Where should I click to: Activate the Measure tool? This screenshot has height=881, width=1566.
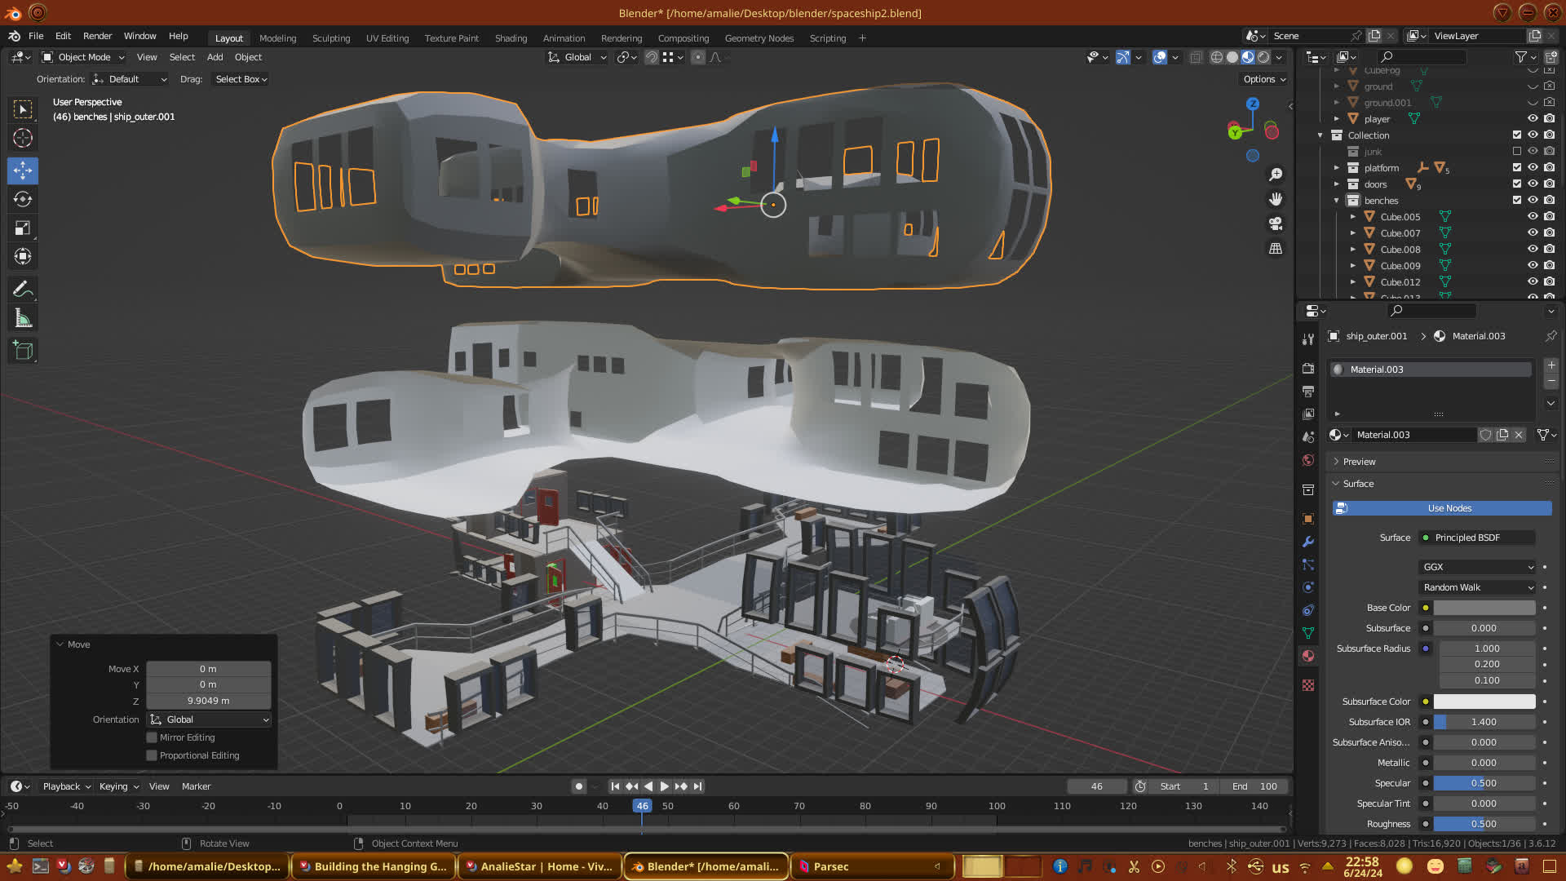(x=23, y=319)
